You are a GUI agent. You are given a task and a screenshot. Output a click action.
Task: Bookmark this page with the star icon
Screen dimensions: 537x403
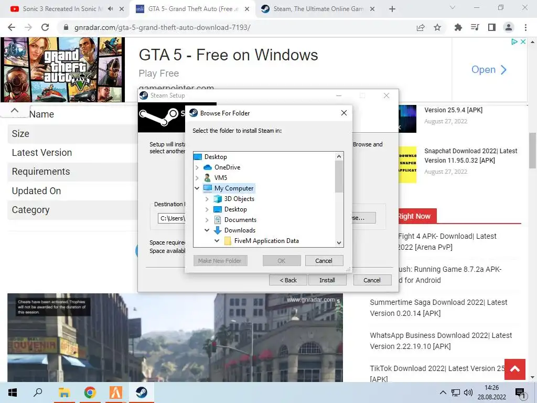click(437, 27)
